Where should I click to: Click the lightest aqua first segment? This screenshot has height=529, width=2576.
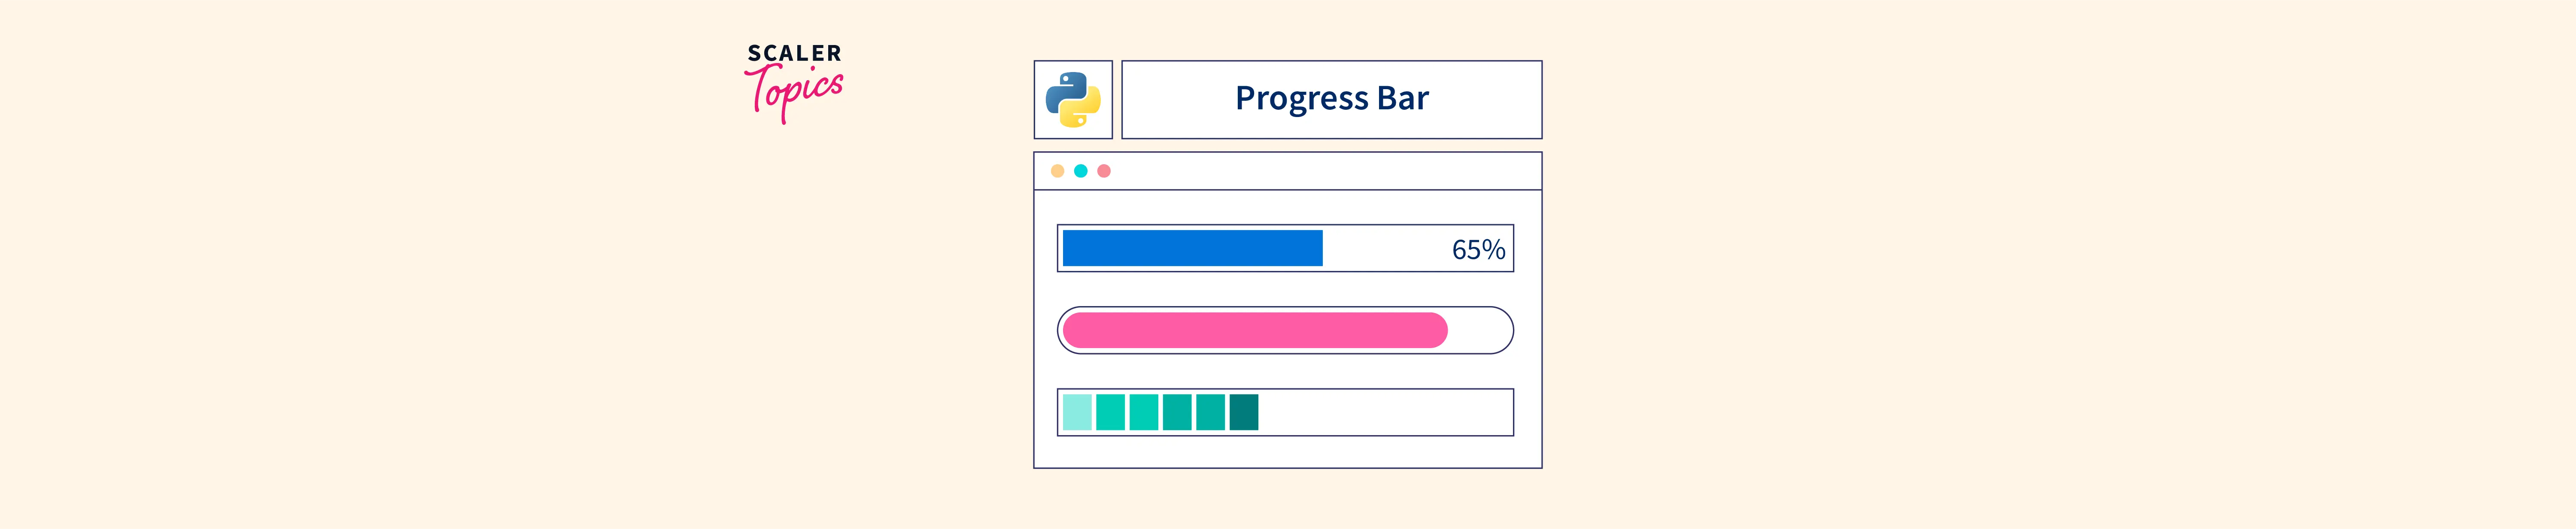point(1077,412)
